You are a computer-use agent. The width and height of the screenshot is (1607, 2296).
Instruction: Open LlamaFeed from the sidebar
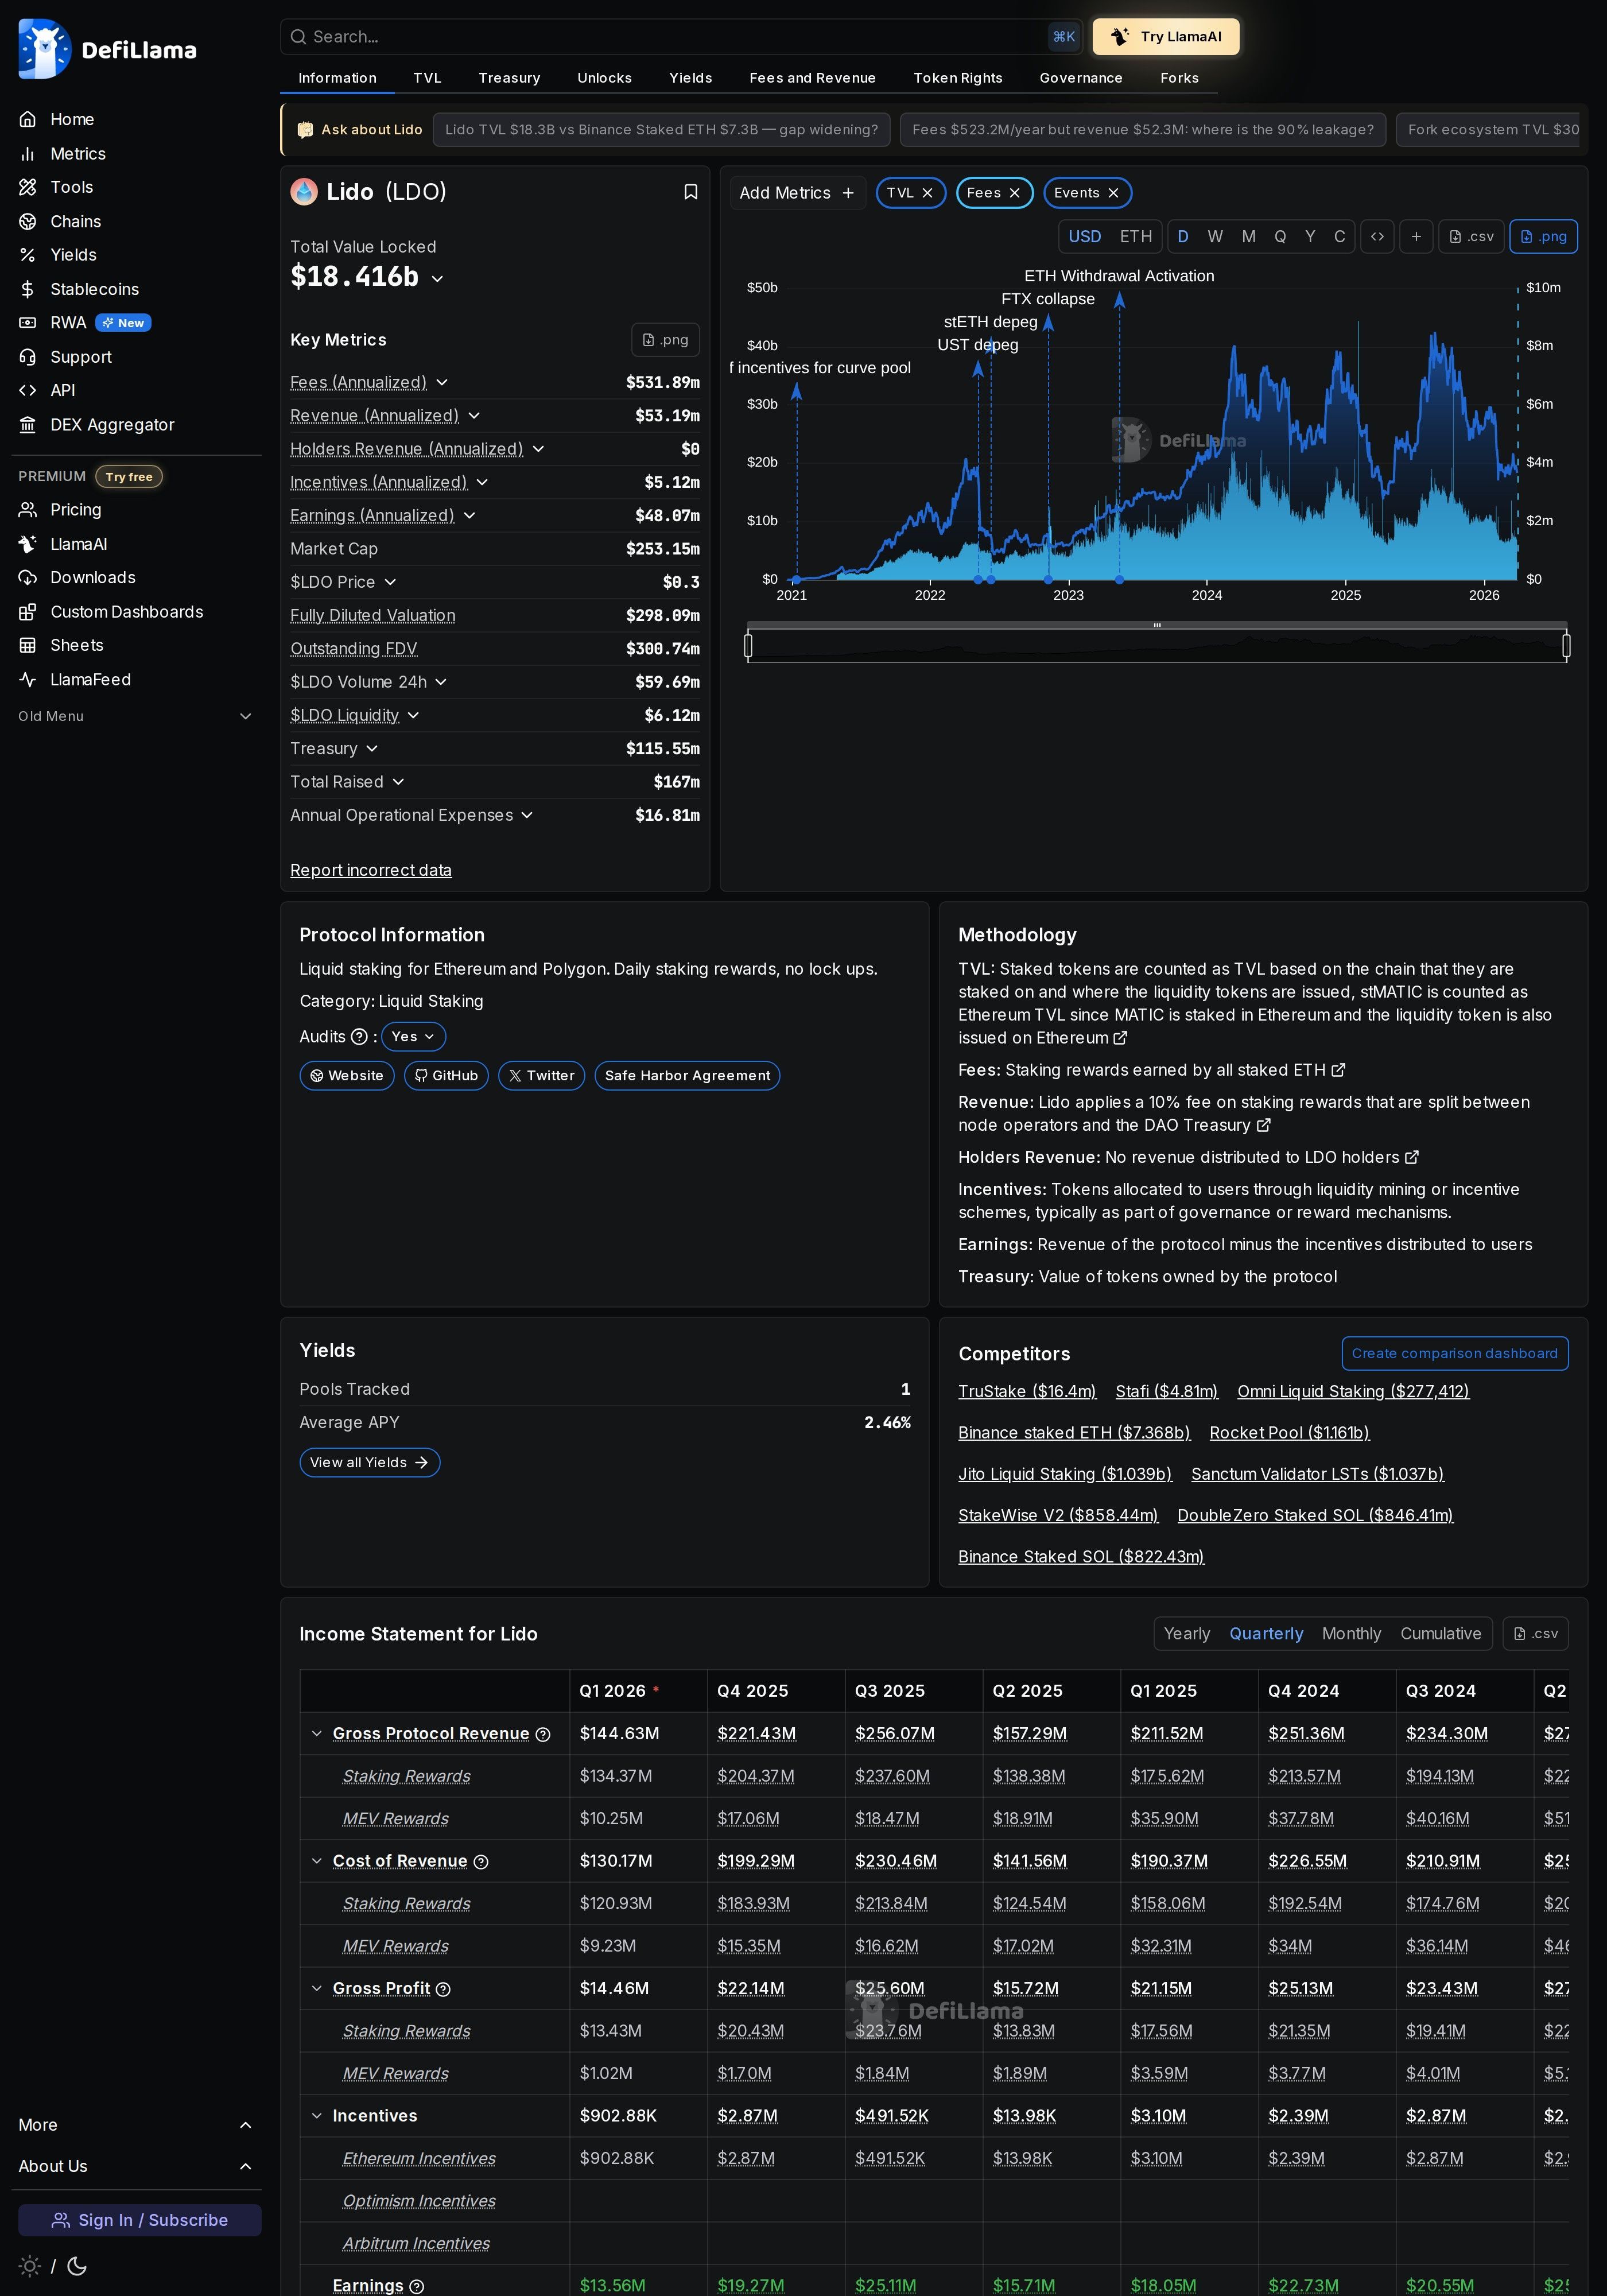tap(91, 679)
